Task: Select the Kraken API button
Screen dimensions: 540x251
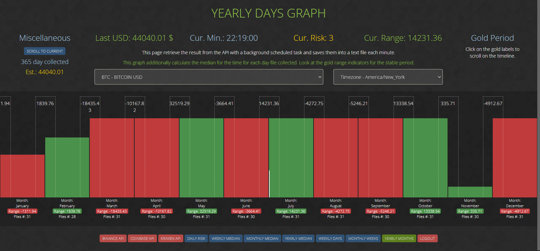Action: (x=170, y=239)
